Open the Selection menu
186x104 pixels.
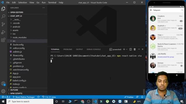23,3
